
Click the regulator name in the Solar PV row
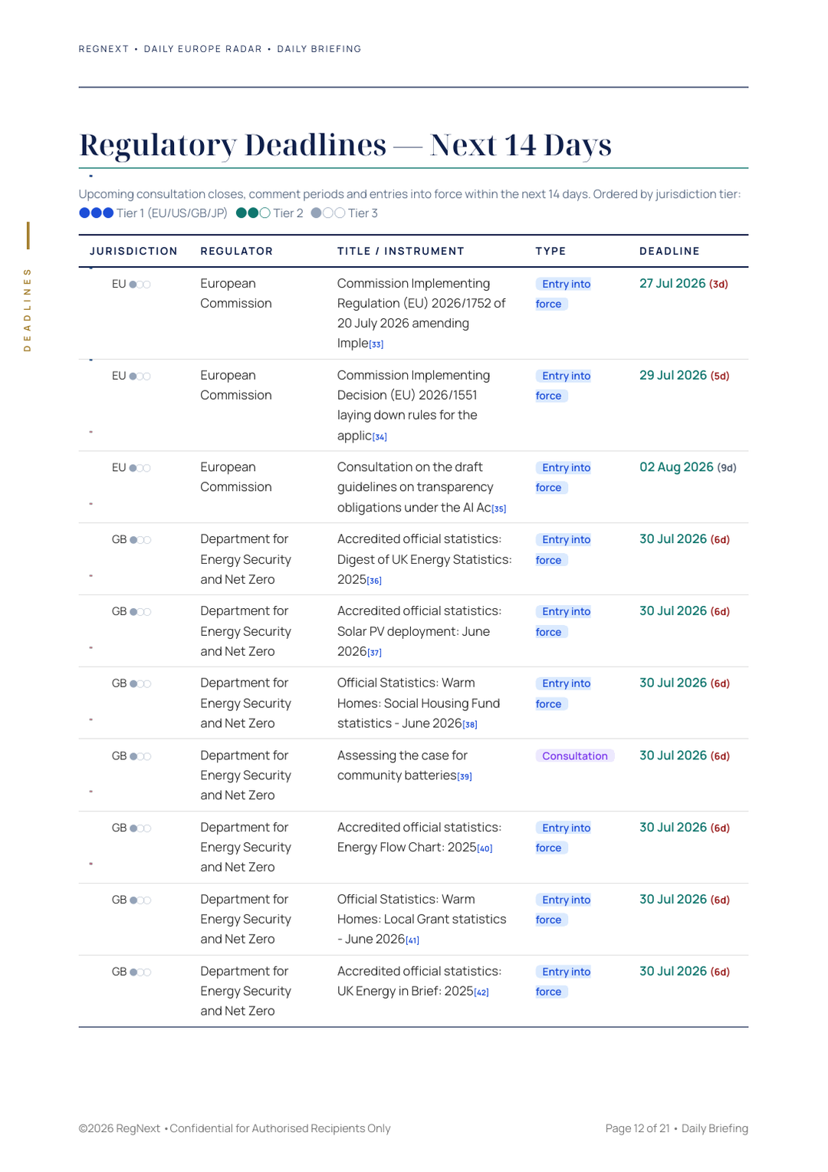click(246, 631)
